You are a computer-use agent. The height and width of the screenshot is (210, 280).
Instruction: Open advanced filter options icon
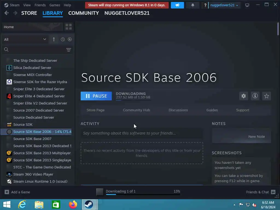tap(69, 50)
